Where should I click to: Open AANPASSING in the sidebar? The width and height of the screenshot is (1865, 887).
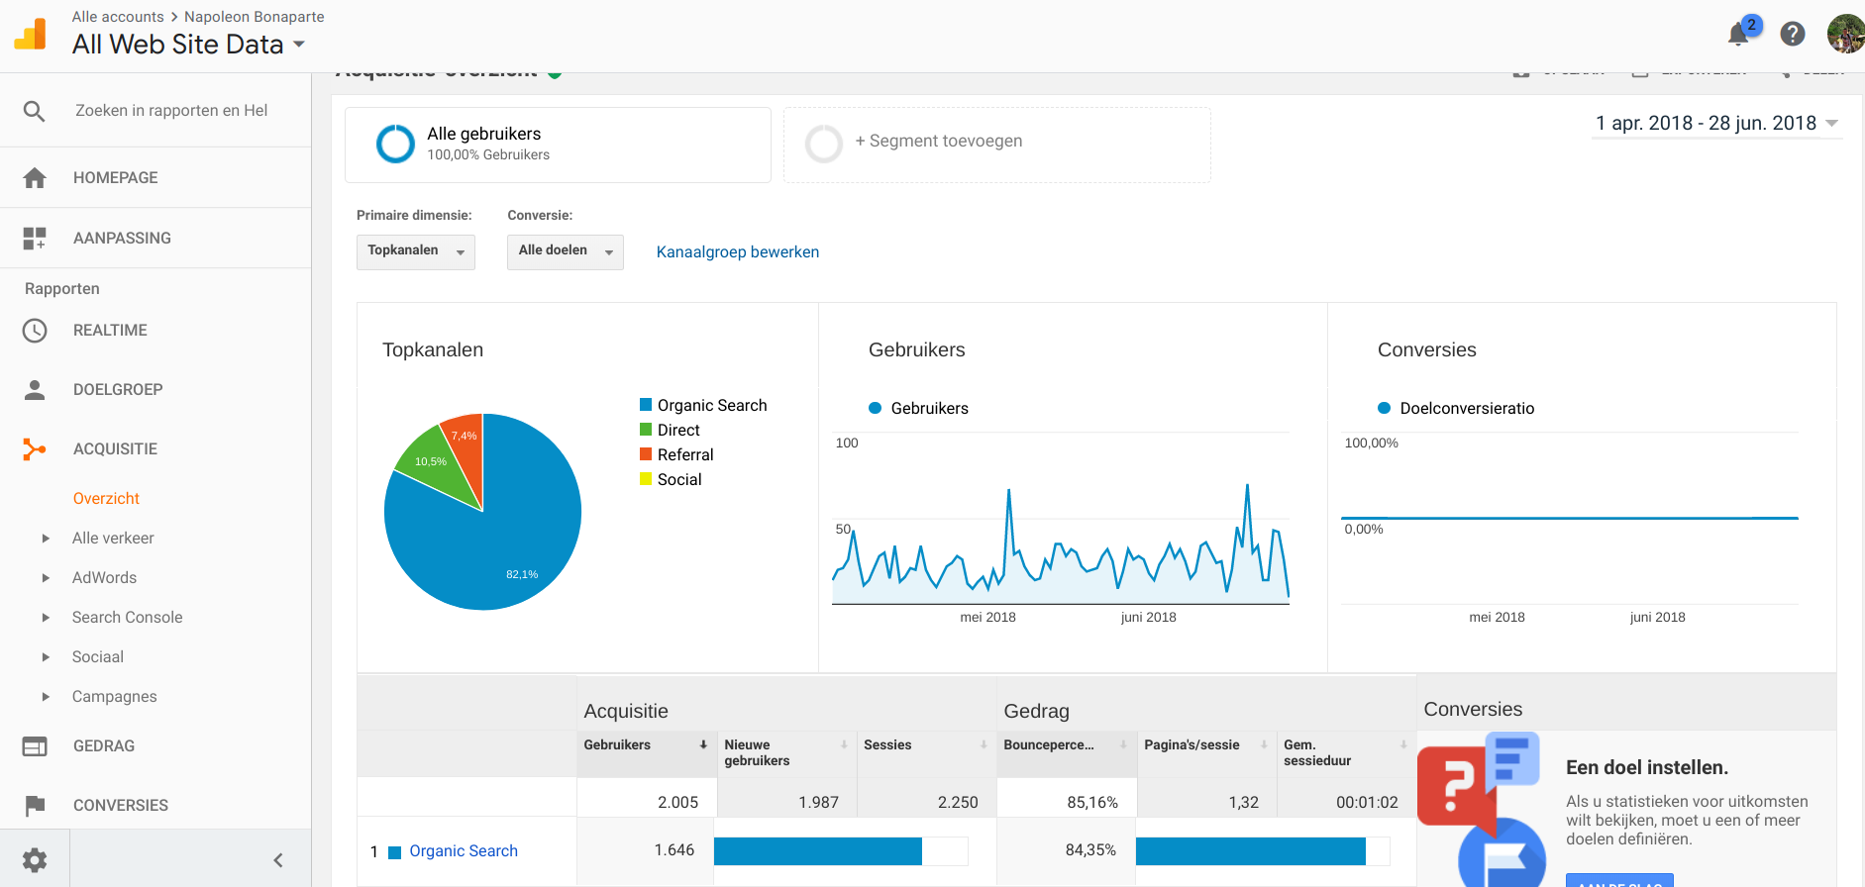[x=122, y=239]
